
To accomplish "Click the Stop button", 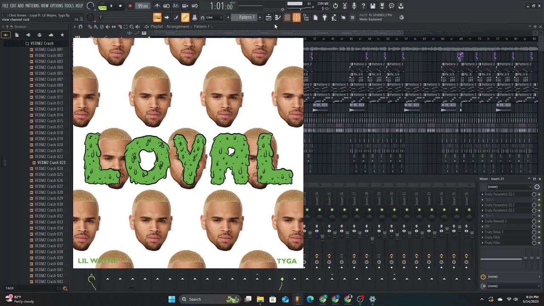I will 120,6.
